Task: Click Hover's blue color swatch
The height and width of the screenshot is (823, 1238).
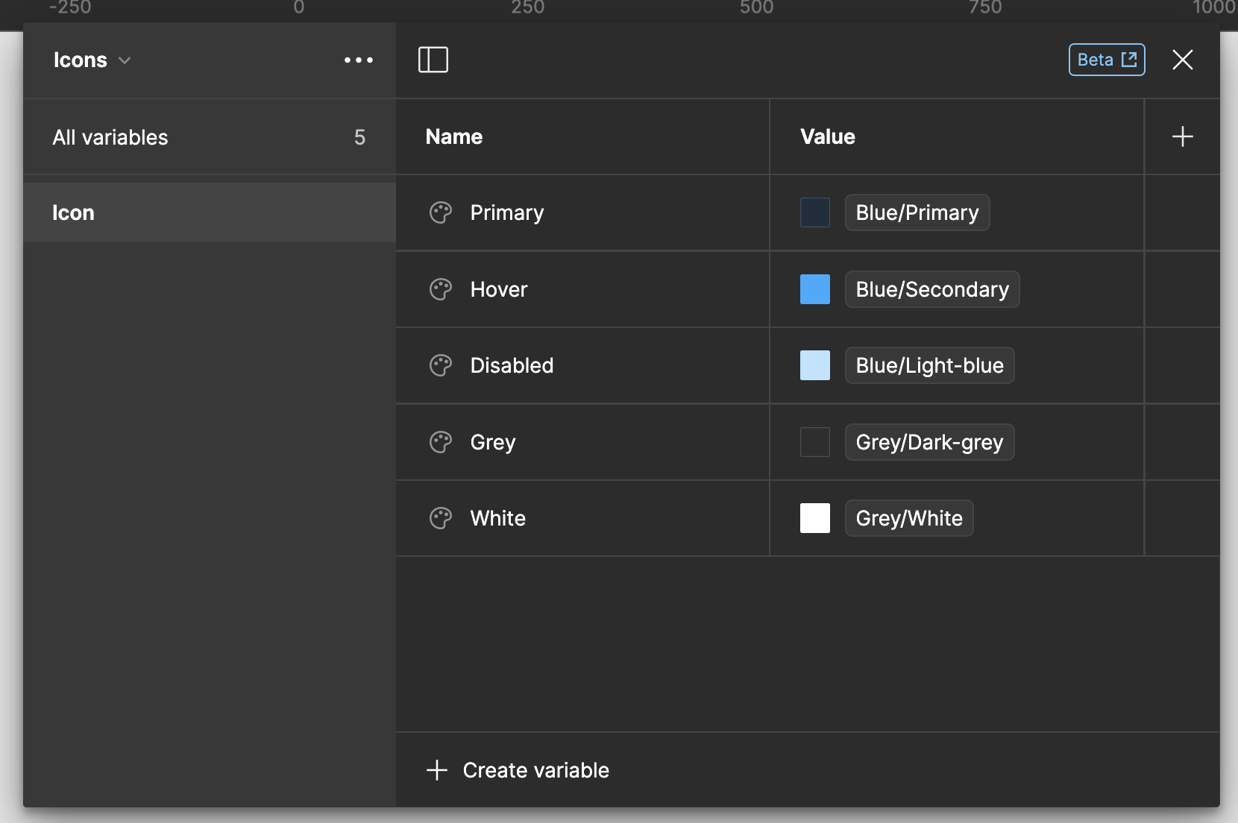Action: (815, 289)
